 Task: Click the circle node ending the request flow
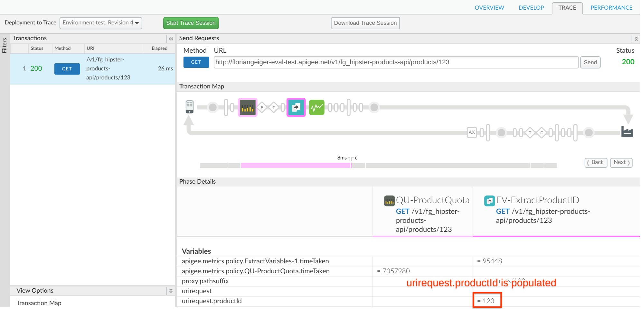tap(374, 107)
